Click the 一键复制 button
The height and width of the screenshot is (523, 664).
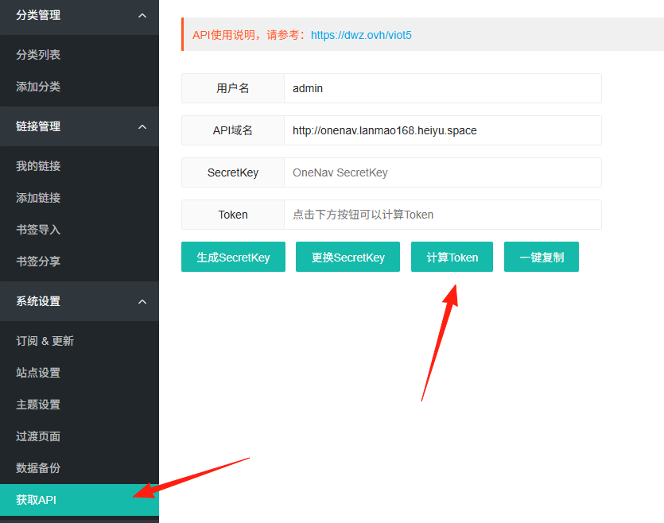point(542,257)
